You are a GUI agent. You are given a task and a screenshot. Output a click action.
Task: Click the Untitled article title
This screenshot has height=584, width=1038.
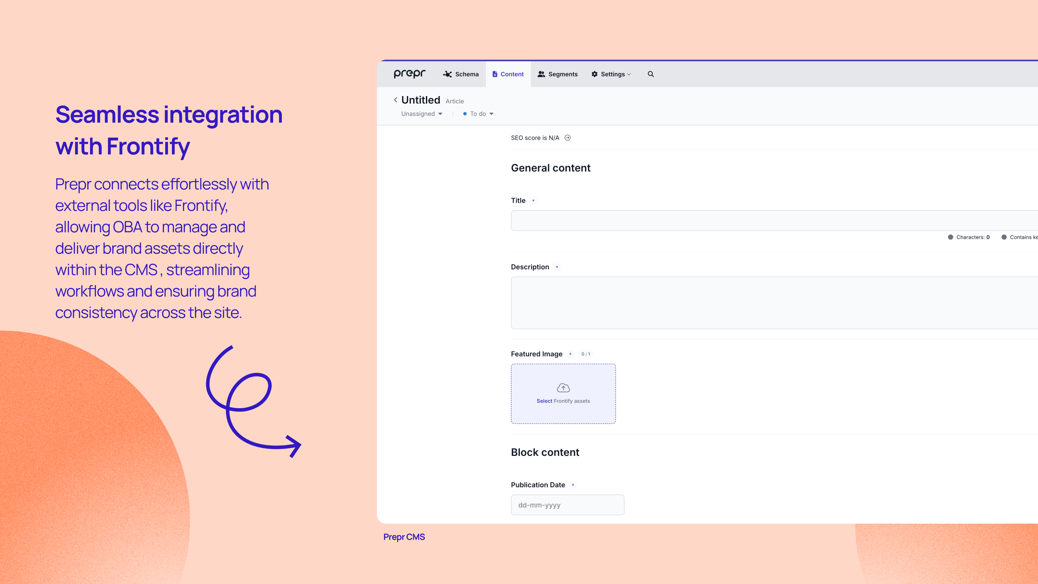point(421,100)
